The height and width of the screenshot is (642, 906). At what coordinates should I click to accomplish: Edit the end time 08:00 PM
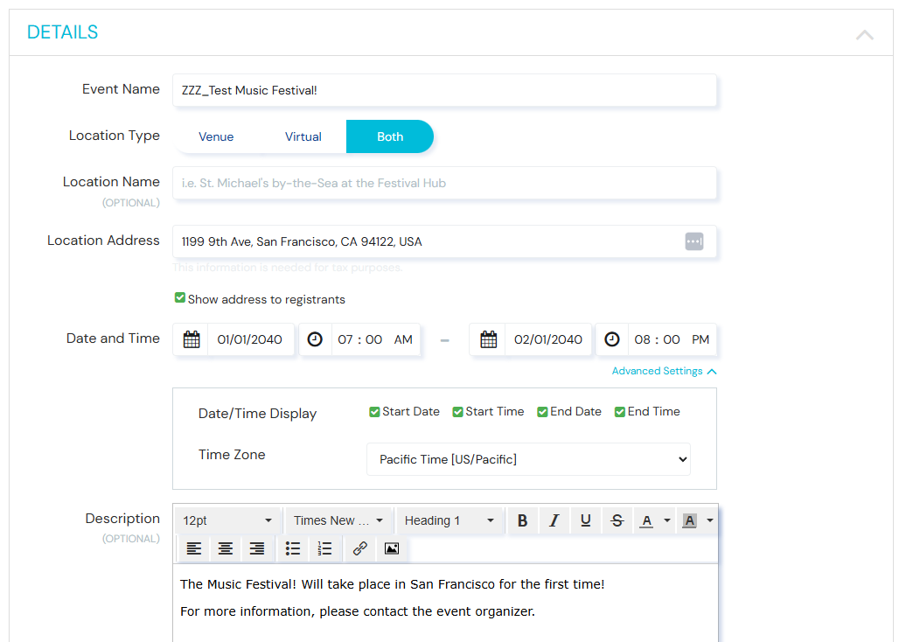click(x=672, y=339)
